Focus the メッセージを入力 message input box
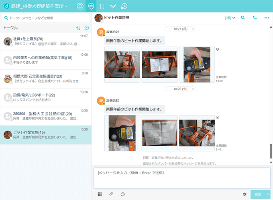The height and width of the screenshot is (200, 273). pos(182,178)
